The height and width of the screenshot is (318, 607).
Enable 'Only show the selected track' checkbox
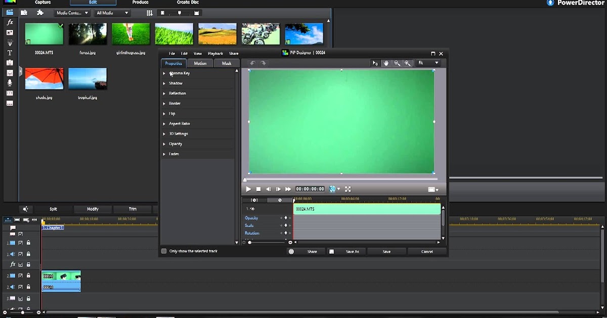(164, 251)
